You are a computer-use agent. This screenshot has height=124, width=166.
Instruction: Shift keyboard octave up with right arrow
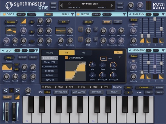click(x=17, y=90)
